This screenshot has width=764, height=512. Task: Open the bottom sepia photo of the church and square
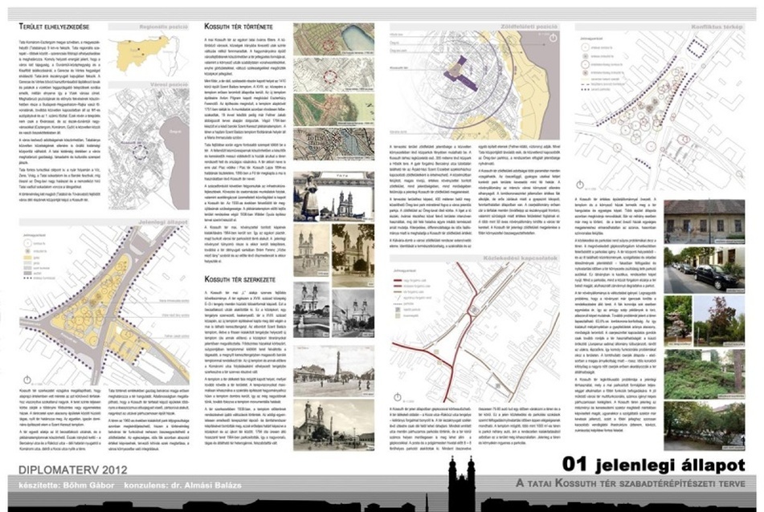pyautogui.click(x=333, y=425)
